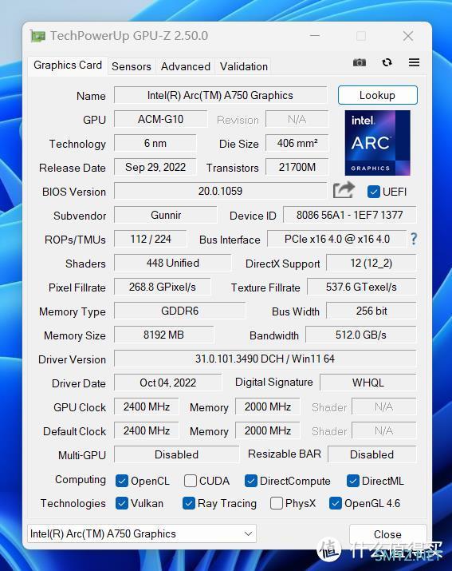Screen dimensions: 452x571
Task: Click the Bus Interface question mark icon
Action: pyautogui.click(x=414, y=239)
